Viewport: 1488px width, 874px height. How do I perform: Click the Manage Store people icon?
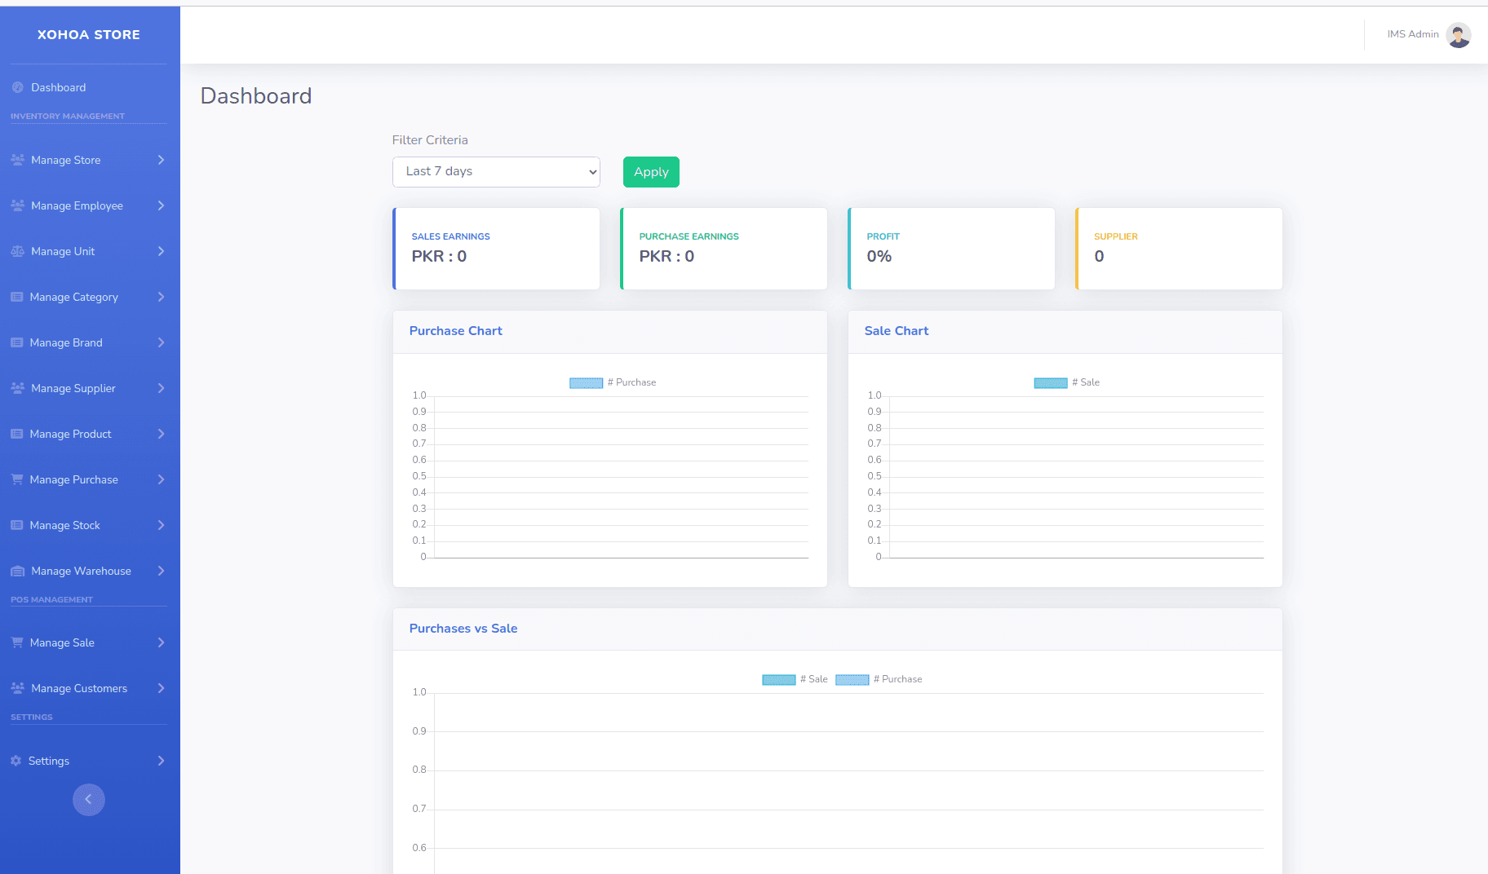[x=17, y=160]
